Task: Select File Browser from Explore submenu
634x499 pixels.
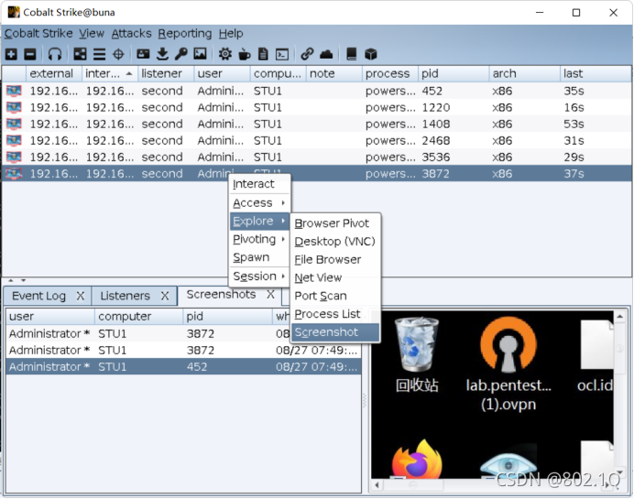Action: (x=335, y=260)
